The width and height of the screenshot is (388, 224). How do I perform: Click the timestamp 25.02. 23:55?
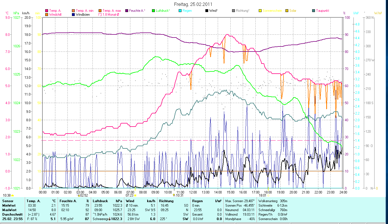click(13, 219)
